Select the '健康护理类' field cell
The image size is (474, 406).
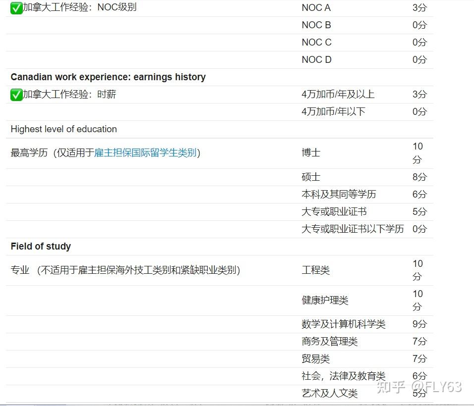325,300
